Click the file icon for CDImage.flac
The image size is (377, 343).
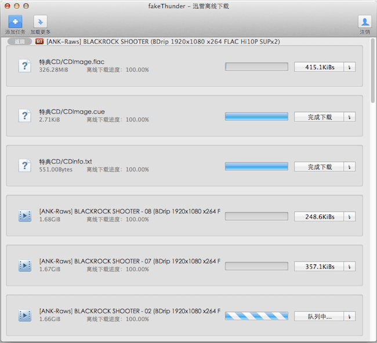(25, 66)
